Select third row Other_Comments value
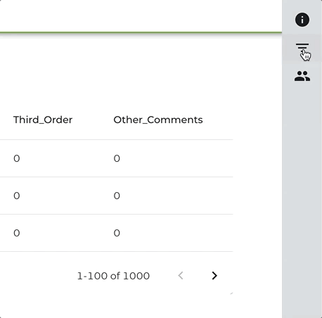The width and height of the screenshot is (322, 318). point(117,233)
